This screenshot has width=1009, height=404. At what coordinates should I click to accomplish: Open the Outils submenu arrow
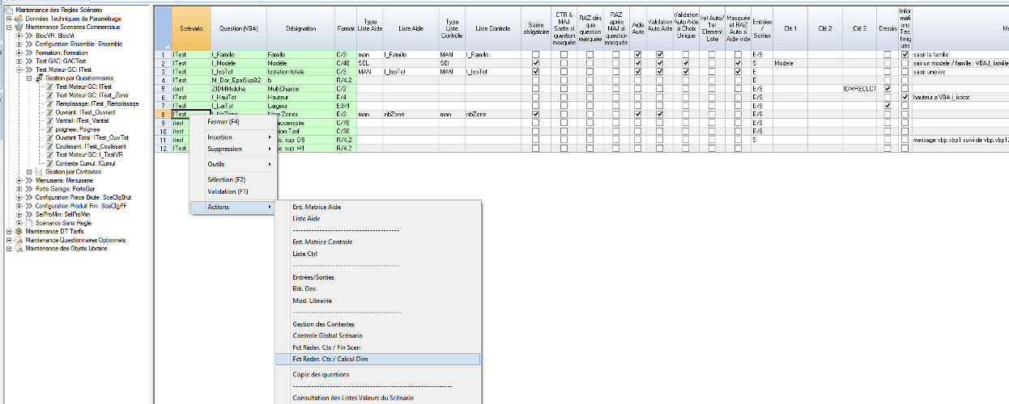pyautogui.click(x=270, y=164)
